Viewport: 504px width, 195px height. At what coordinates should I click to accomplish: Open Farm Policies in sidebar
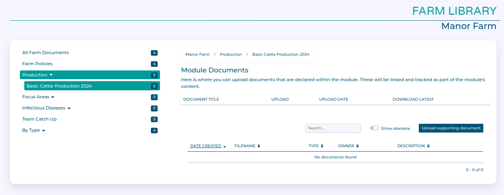37,64
